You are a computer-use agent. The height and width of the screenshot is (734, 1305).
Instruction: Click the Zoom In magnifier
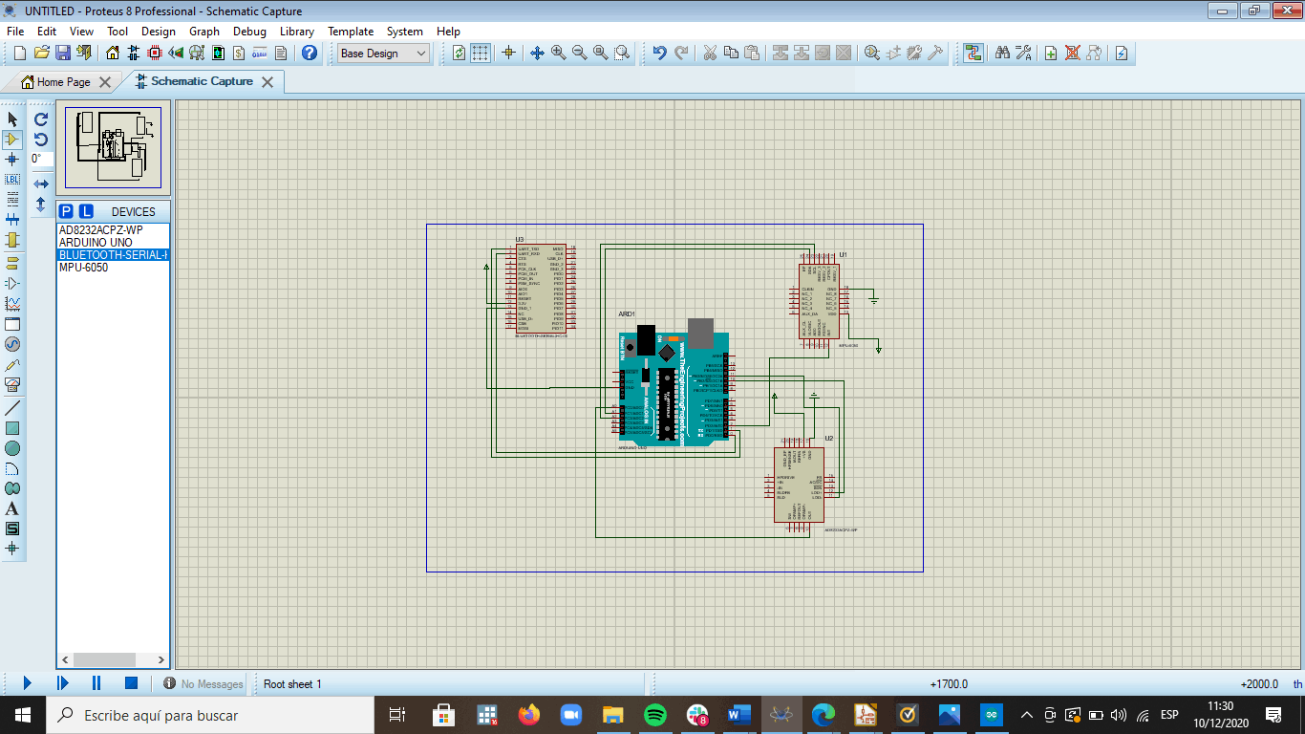558,54
